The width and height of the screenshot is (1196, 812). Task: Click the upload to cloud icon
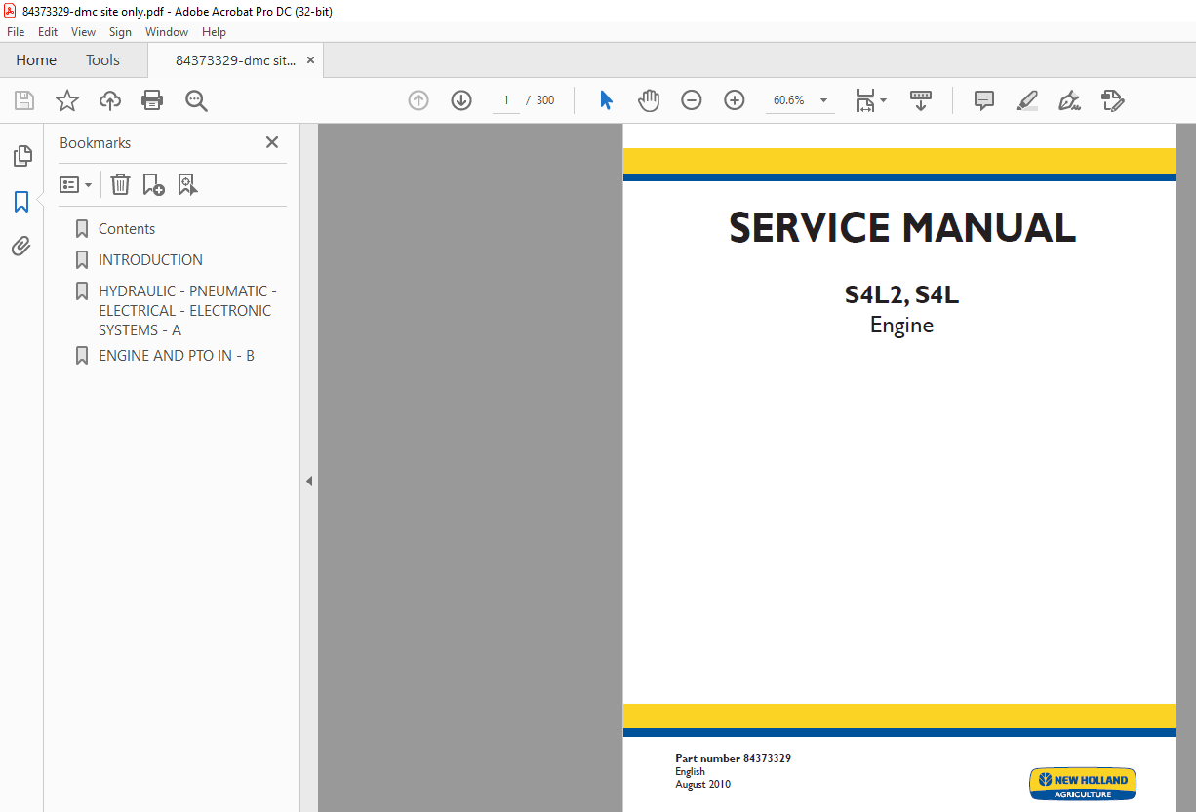(x=110, y=100)
